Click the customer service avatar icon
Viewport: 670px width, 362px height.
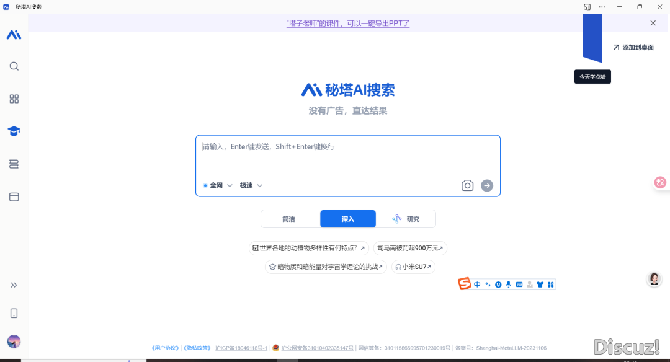point(654,279)
